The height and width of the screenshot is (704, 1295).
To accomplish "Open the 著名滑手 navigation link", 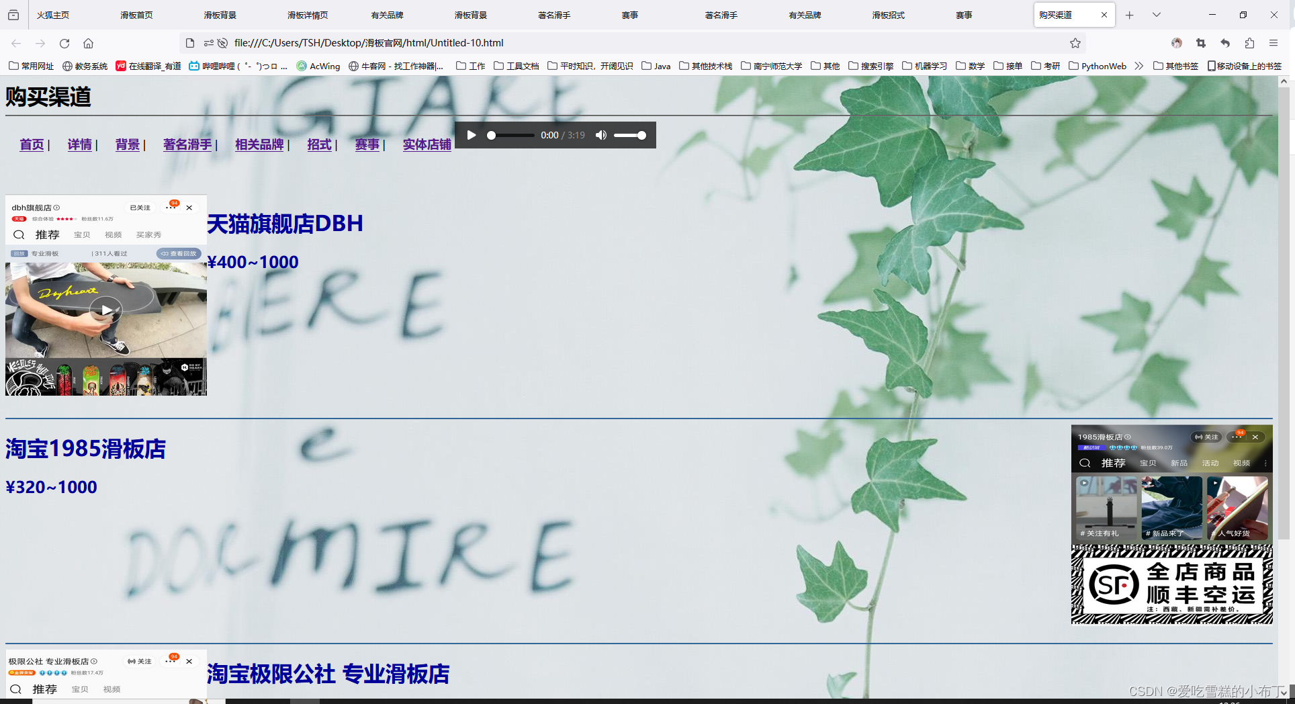I will pyautogui.click(x=187, y=144).
